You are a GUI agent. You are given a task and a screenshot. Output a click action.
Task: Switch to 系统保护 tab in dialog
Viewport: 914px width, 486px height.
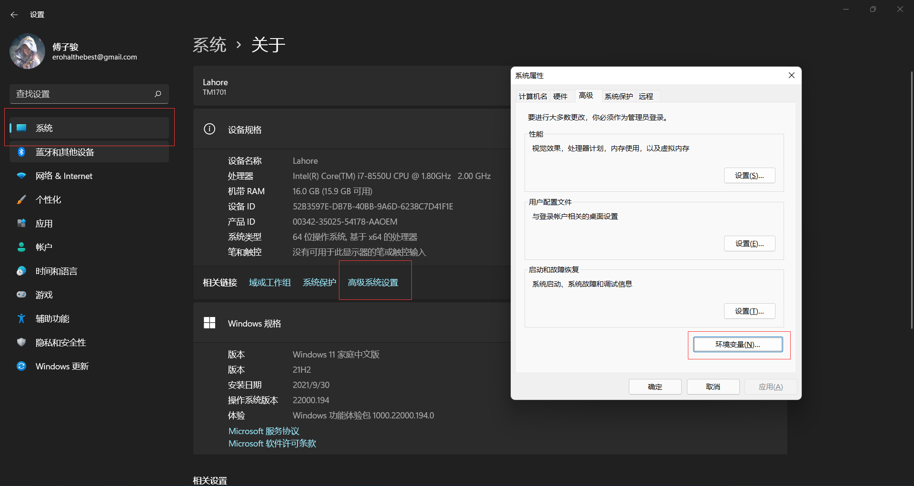pyautogui.click(x=618, y=96)
